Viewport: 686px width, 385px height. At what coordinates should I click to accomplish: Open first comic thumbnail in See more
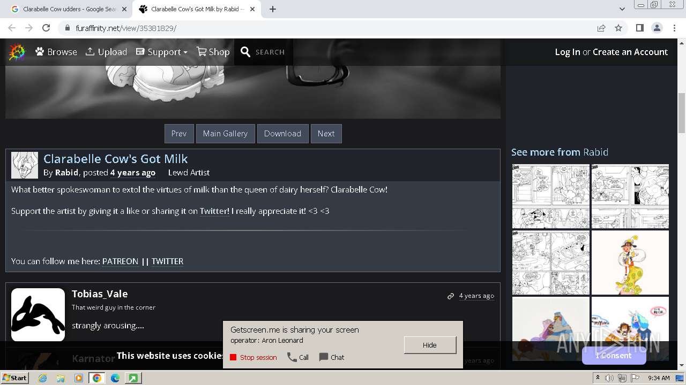tap(551, 196)
